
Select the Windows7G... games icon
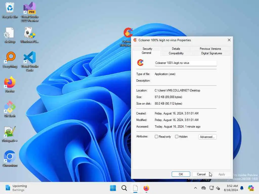[30, 35]
